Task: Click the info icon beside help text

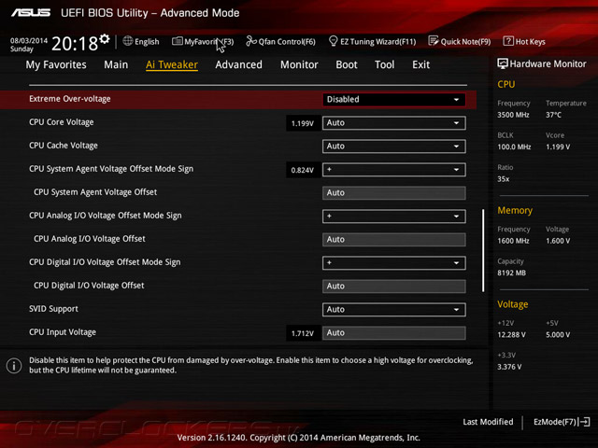Action: 14,366
